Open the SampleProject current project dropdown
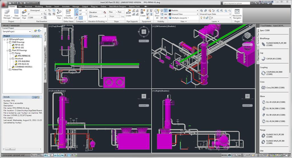 (x=17, y=31)
